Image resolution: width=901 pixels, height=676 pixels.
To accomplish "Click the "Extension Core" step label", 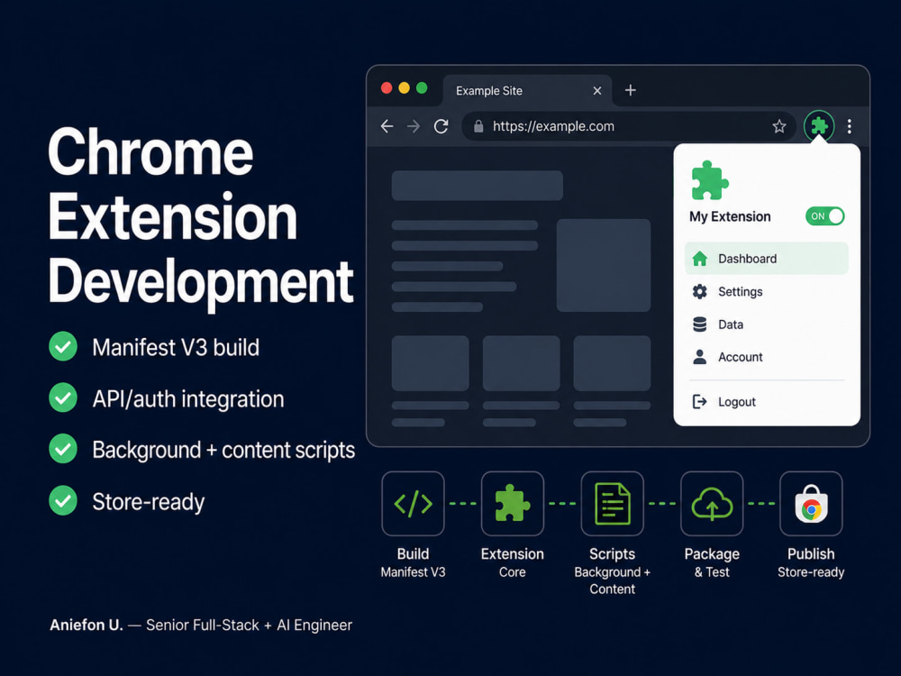I will click(x=513, y=562).
